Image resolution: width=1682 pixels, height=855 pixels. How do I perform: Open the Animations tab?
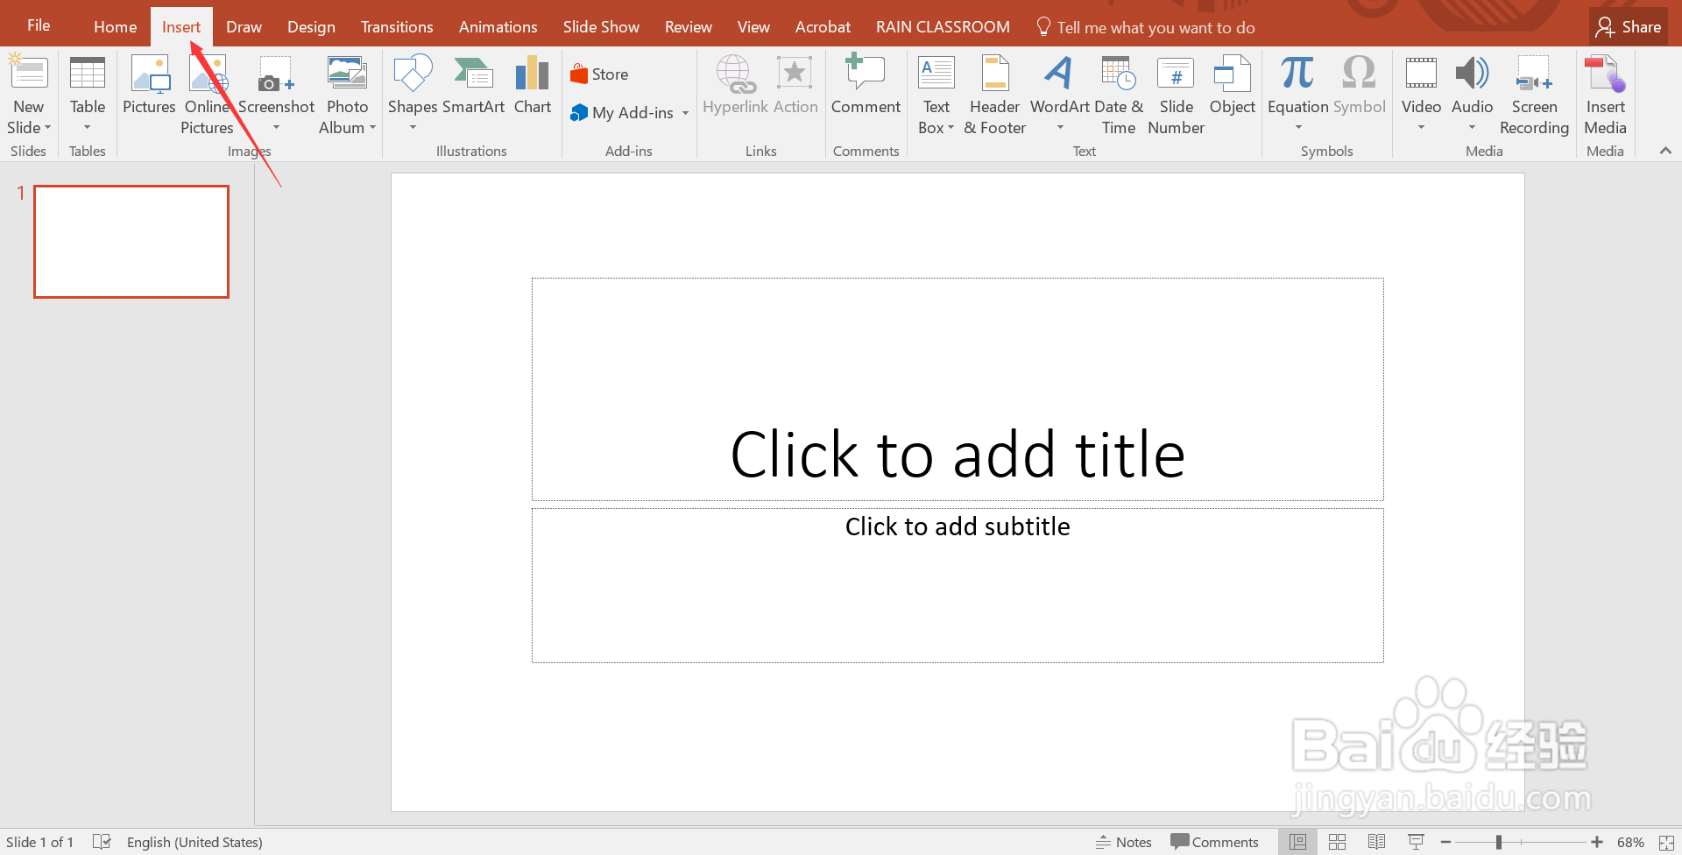(498, 27)
